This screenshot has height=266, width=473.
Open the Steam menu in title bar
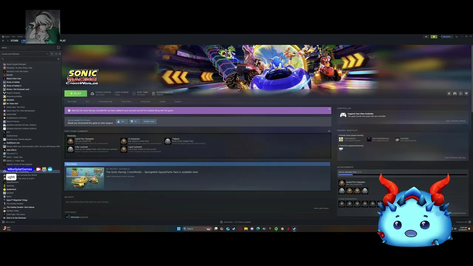pyautogui.click(x=6, y=37)
